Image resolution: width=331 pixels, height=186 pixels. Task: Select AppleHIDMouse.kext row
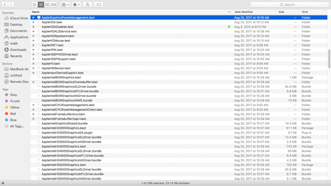click(x=179, y=41)
